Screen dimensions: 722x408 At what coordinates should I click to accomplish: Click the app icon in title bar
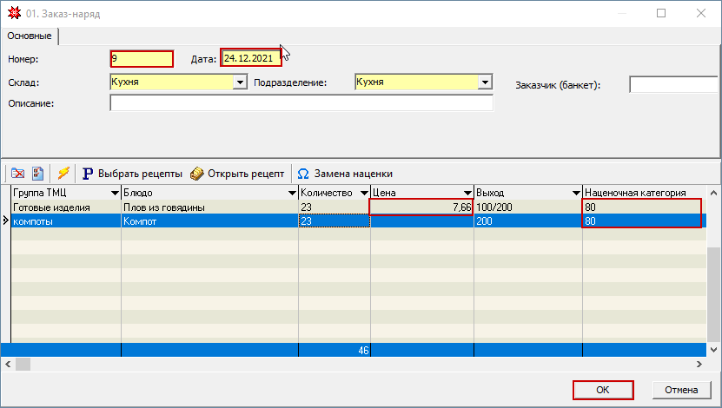click(11, 14)
